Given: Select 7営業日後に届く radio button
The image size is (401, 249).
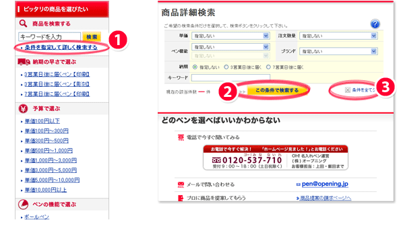Looking at the screenshot, I should tap(268, 67).
